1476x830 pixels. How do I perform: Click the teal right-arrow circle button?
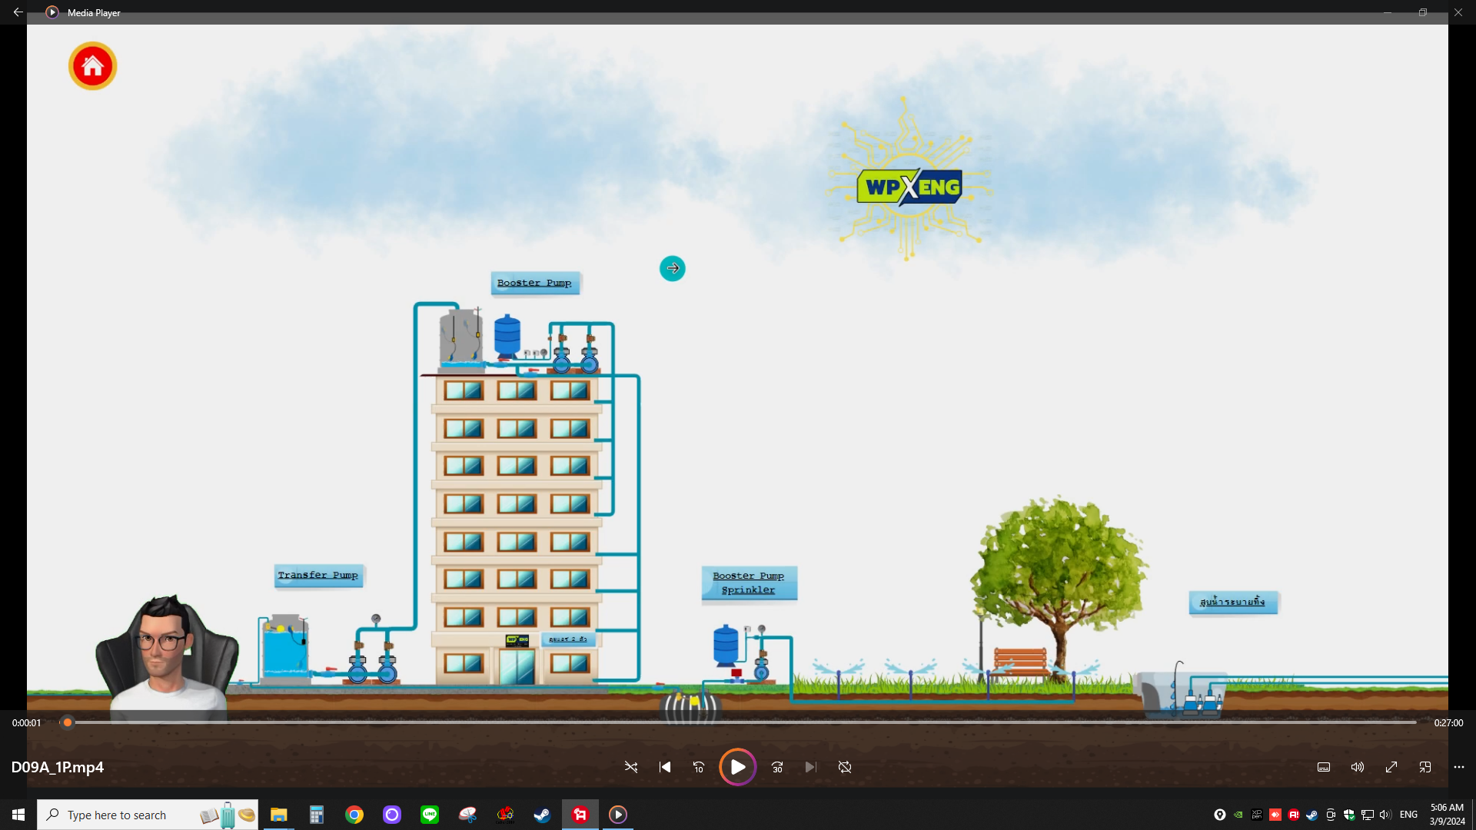673,268
